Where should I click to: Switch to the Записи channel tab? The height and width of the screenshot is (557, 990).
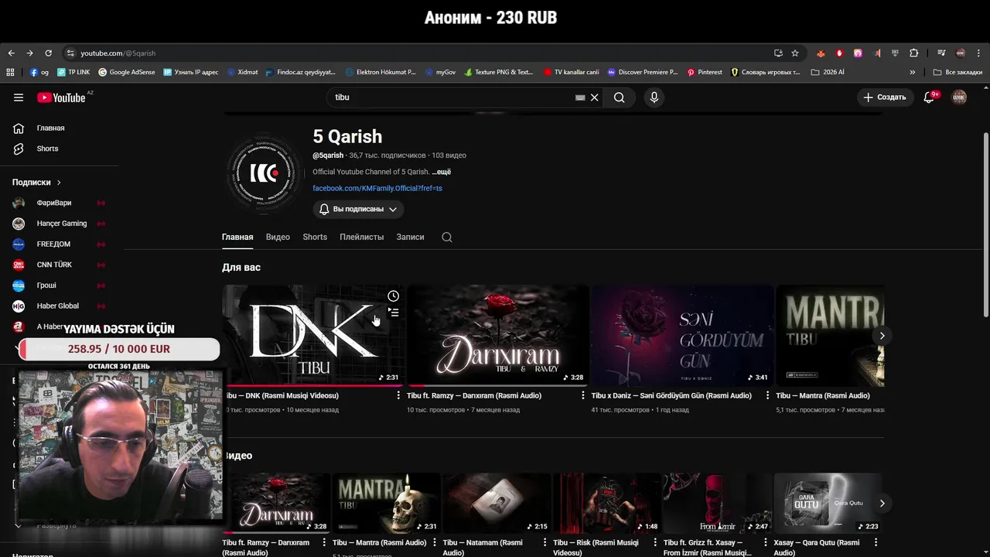tap(410, 237)
